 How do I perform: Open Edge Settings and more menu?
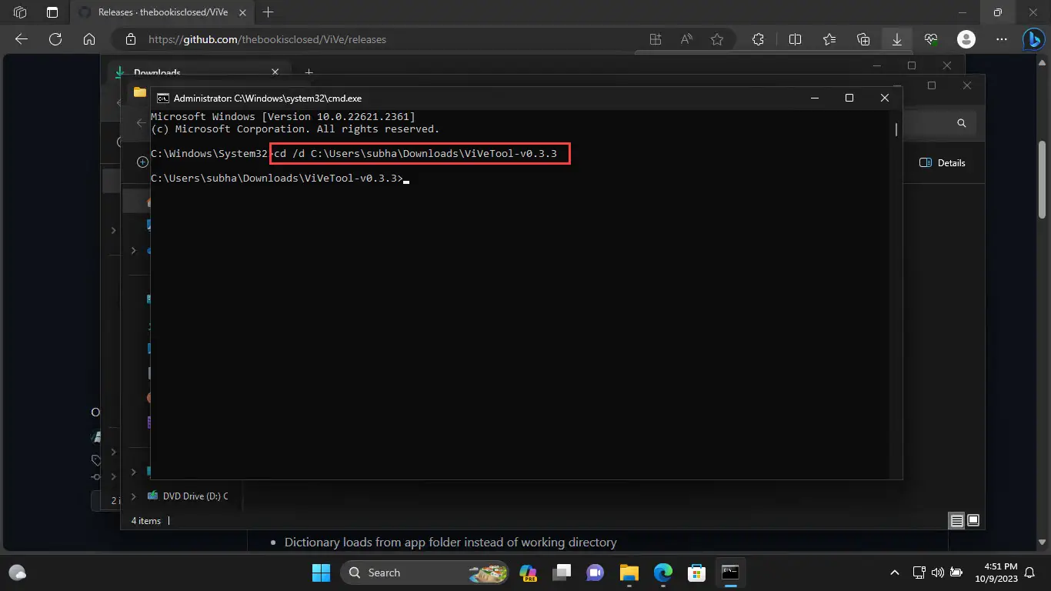(1001, 39)
